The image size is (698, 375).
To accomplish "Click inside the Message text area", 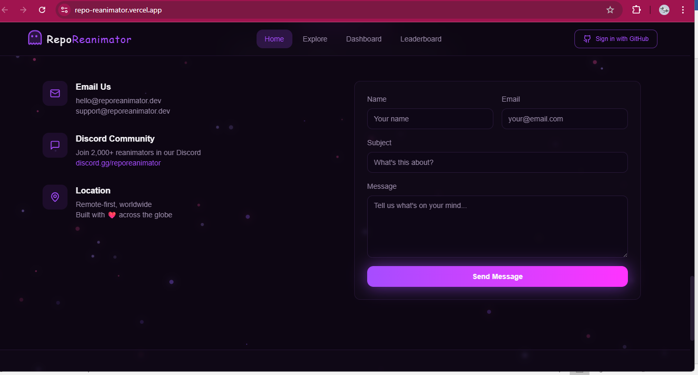I will [498, 227].
